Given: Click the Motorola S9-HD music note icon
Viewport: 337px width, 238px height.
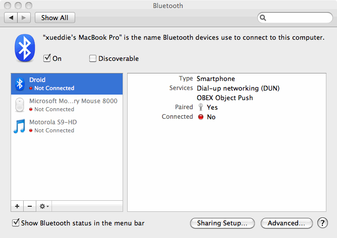Looking at the screenshot, I should click(19, 126).
